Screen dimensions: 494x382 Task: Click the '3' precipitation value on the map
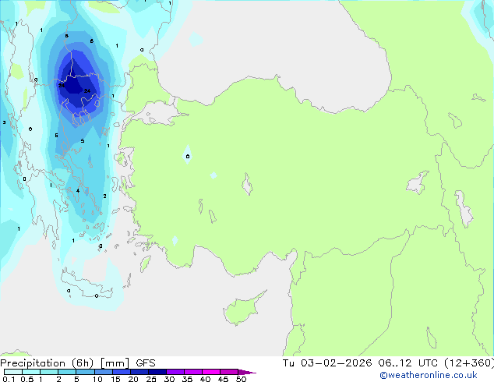pyautogui.click(x=4, y=122)
